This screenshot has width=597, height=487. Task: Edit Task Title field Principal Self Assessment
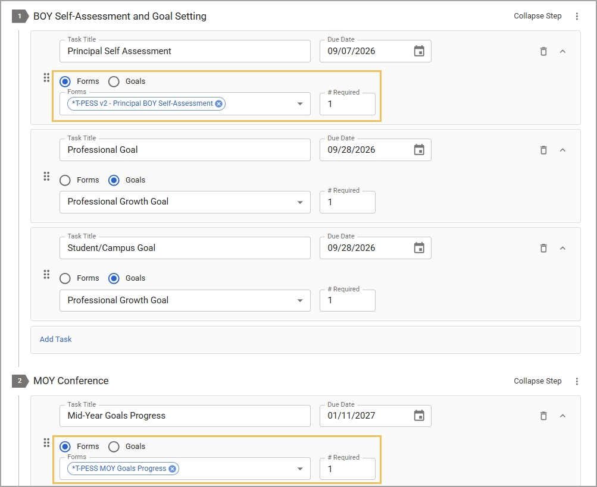tap(185, 51)
